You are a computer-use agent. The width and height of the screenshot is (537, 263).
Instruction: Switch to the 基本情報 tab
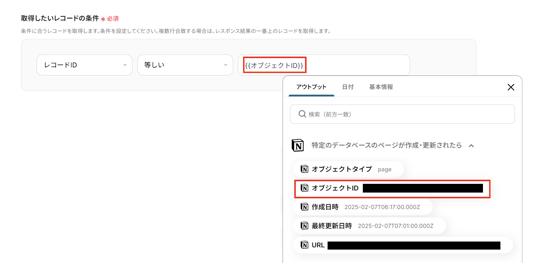[x=381, y=87]
